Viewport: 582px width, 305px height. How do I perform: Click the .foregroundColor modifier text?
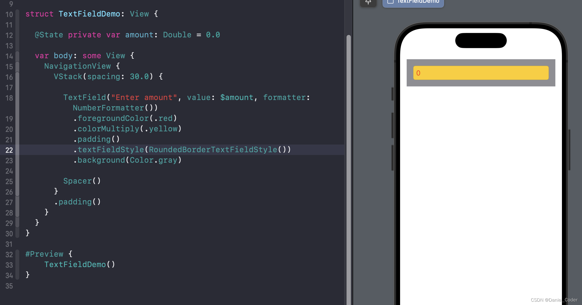click(113, 118)
